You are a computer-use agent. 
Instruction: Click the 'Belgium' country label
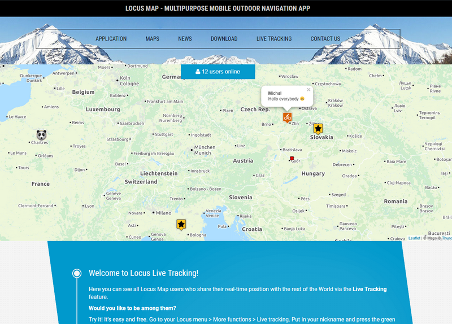click(83, 92)
